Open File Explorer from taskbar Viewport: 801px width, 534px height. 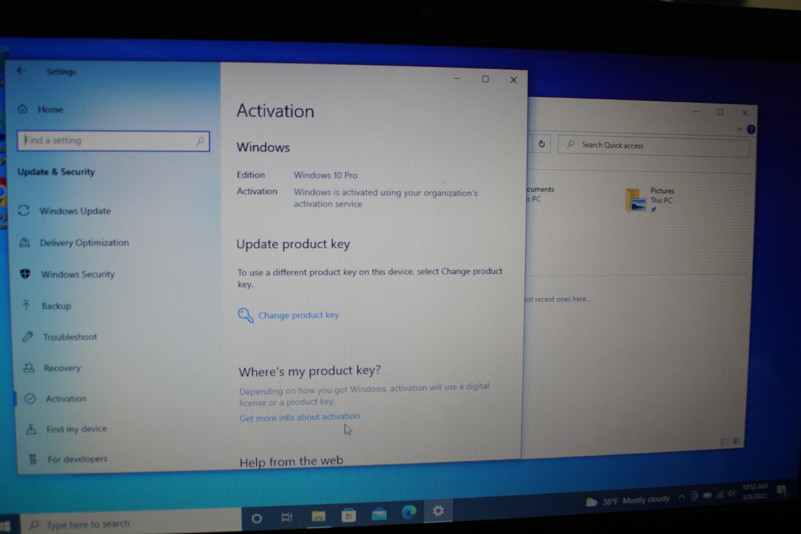[x=318, y=516]
